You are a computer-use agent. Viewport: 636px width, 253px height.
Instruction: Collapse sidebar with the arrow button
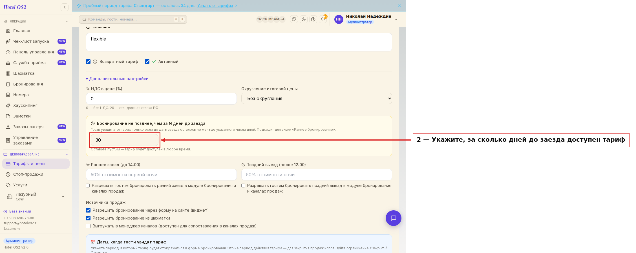(x=65, y=7)
